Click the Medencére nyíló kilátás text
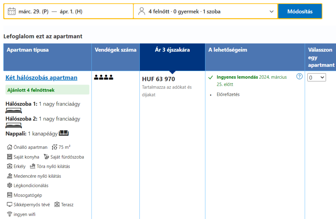Image resolution: width=336 pixels, height=219 pixels. pos(37,176)
